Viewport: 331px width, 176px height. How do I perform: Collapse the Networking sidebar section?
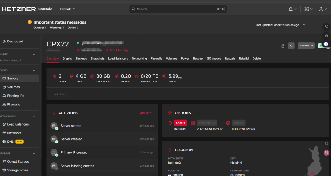tap(34, 116)
